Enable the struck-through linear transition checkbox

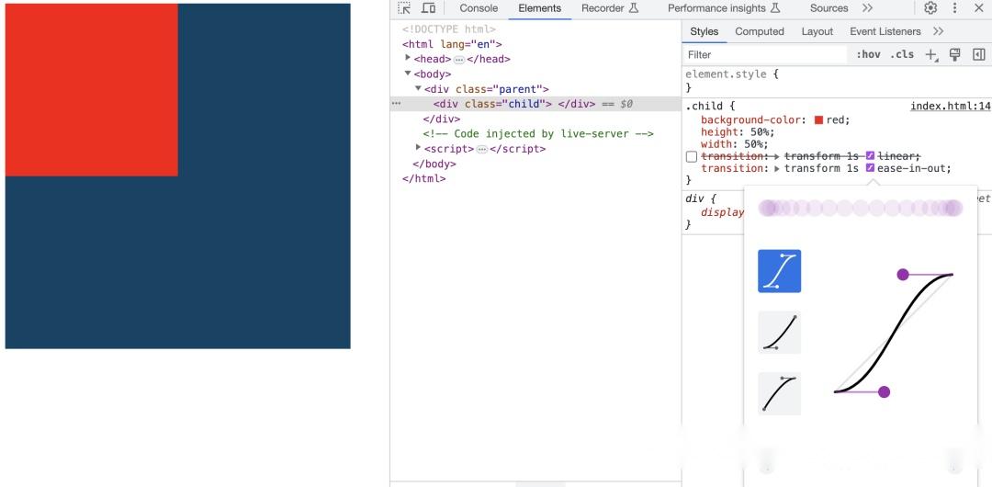pyautogui.click(x=692, y=156)
